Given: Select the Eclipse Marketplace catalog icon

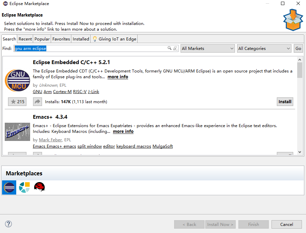Looking at the screenshot, I should [9, 187].
